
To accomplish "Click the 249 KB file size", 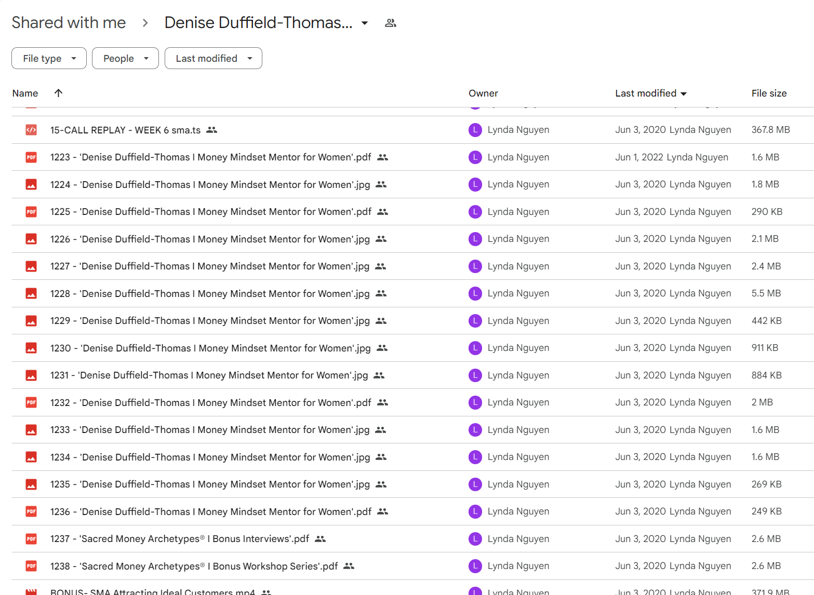I will [766, 511].
